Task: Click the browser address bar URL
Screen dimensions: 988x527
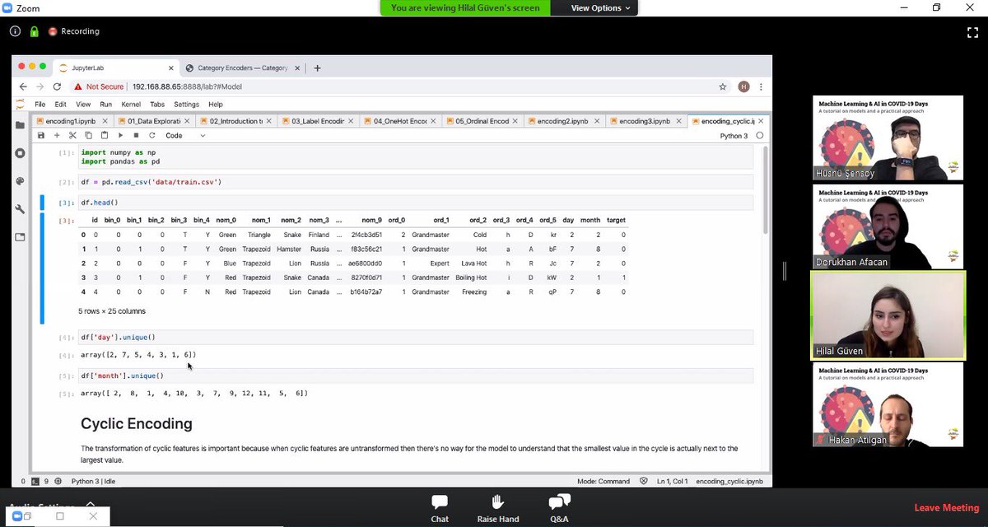Action: 187,86
